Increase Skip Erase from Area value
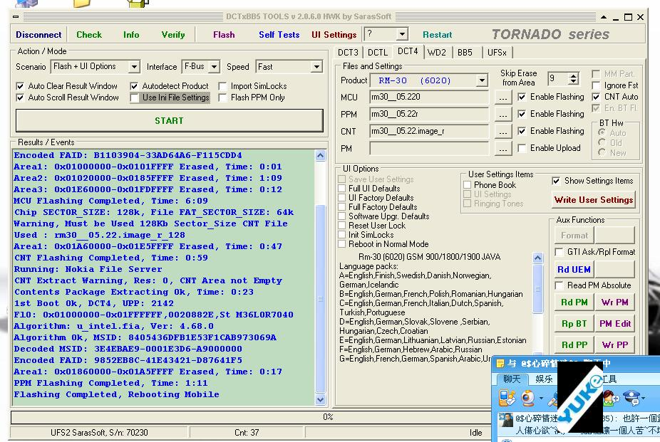The width and height of the screenshot is (660, 442). 573,75
